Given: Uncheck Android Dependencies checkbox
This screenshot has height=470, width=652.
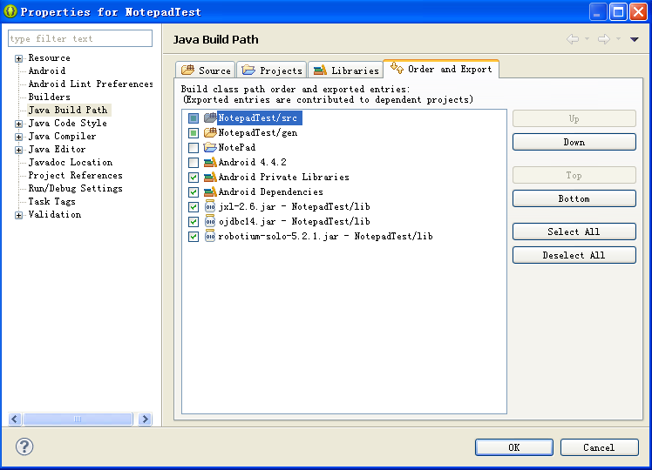Looking at the screenshot, I should point(194,192).
